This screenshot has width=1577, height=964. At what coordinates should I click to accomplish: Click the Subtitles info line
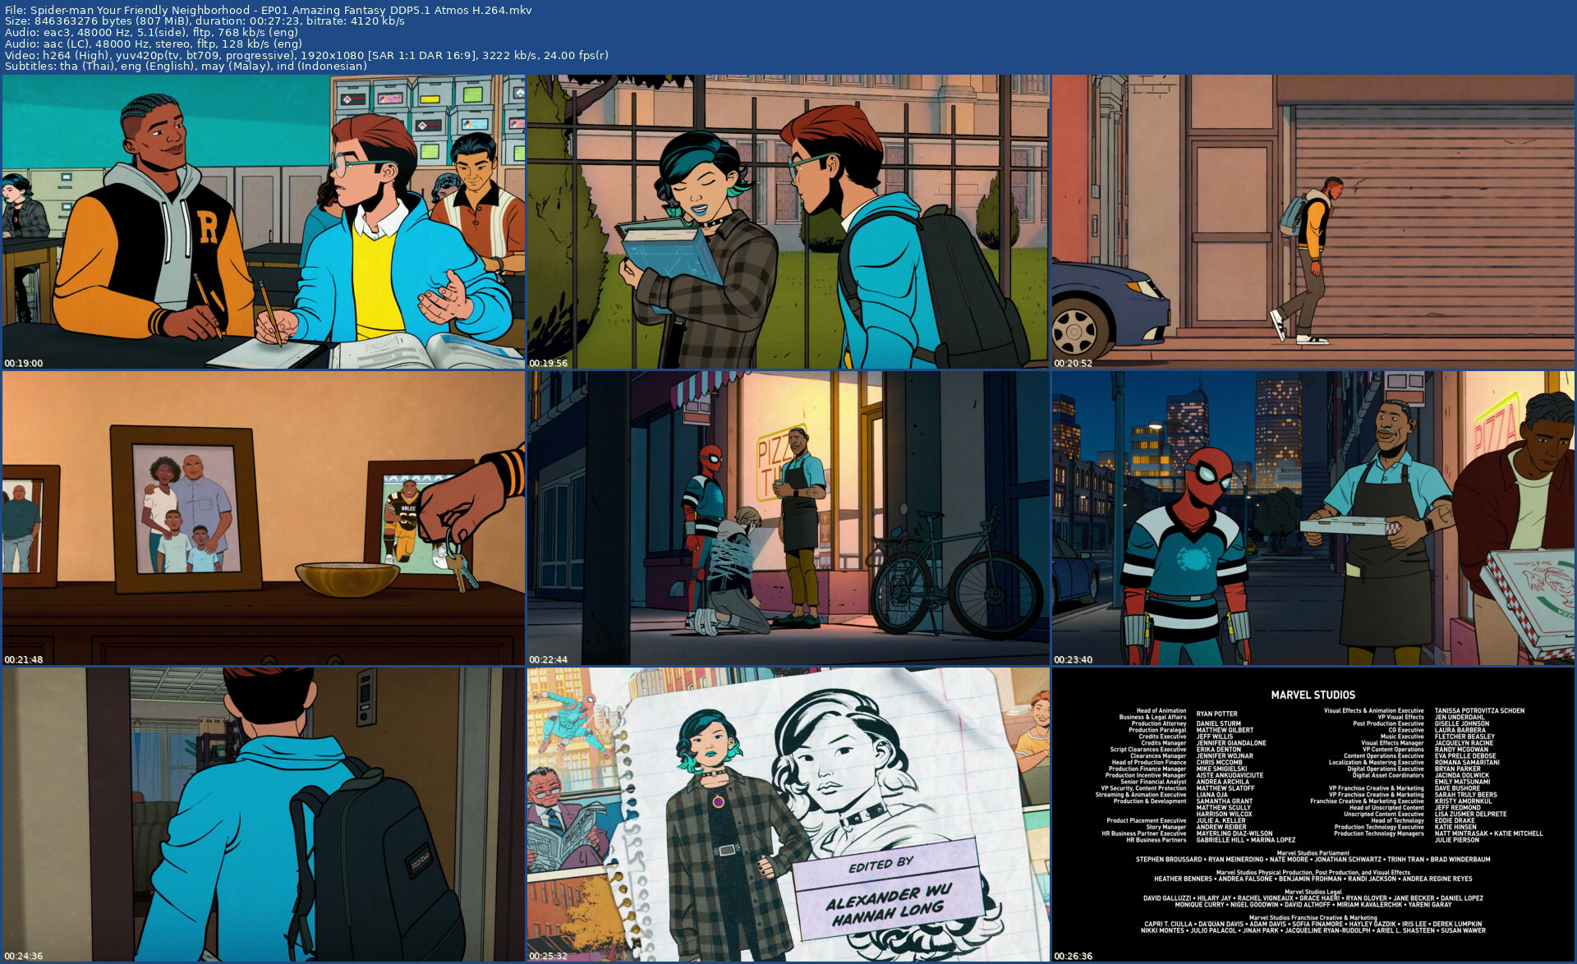(x=186, y=67)
